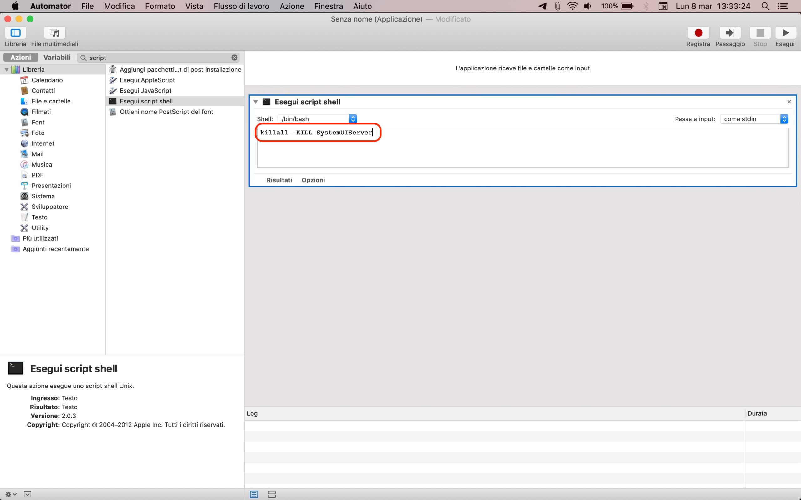Open the Shell /bin/bash dropdown
Screen dimensions: 801x500
(x=317, y=119)
